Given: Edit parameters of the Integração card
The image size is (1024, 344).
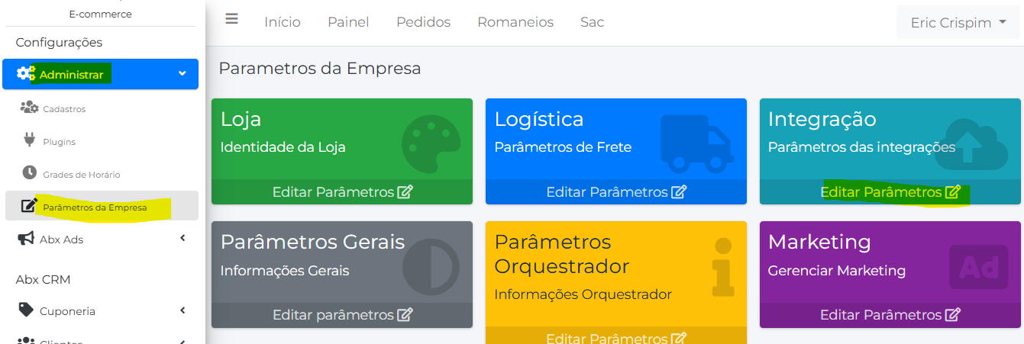Looking at the screenshot, I should [x=890, y=192].
